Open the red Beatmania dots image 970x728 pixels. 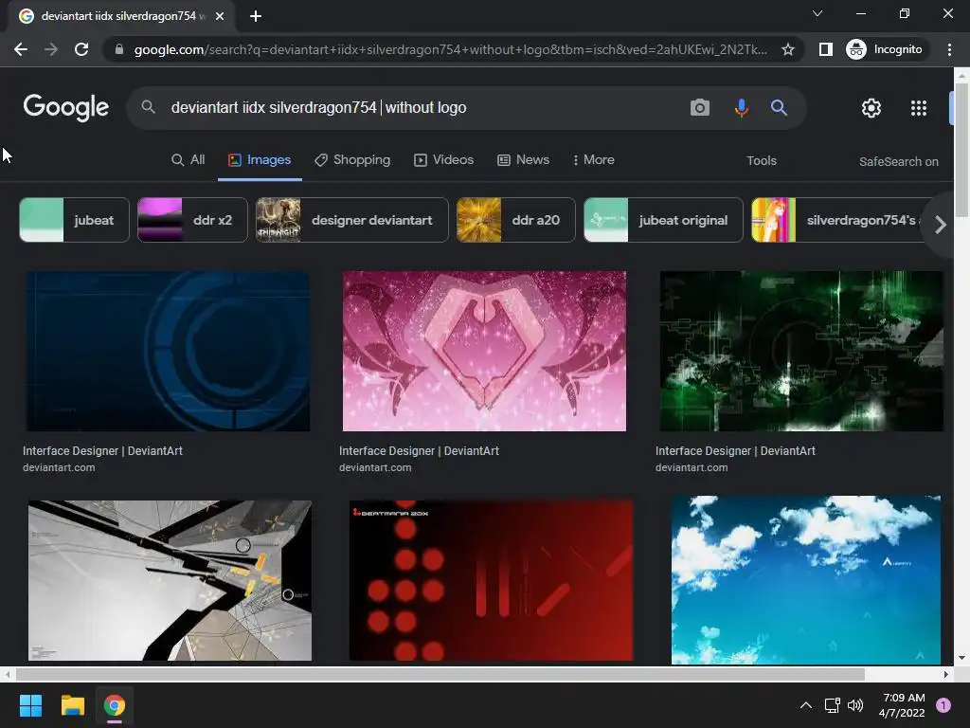pos(492,581)
